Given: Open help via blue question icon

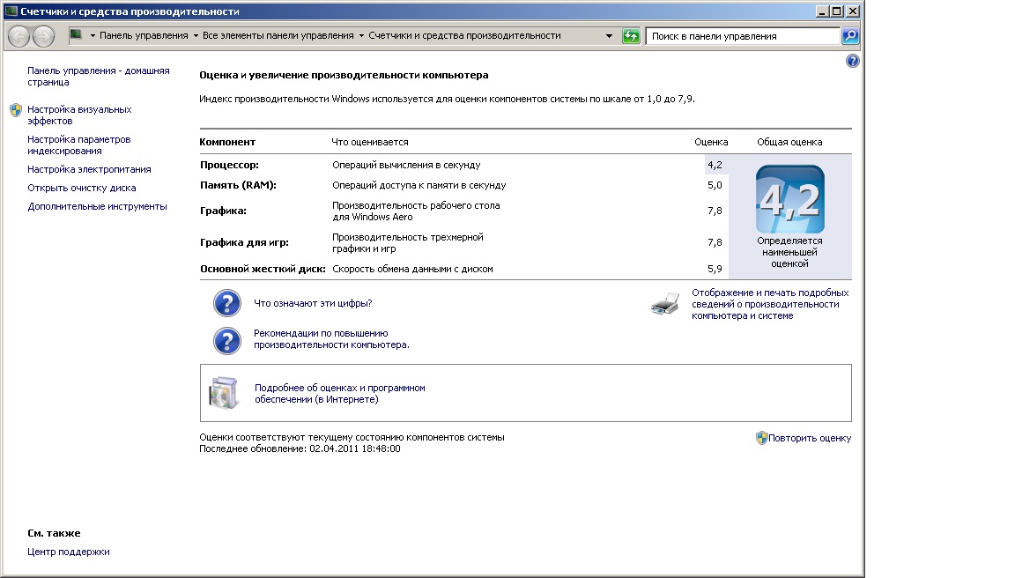Looking at the screenshot, I should [853, 61].
